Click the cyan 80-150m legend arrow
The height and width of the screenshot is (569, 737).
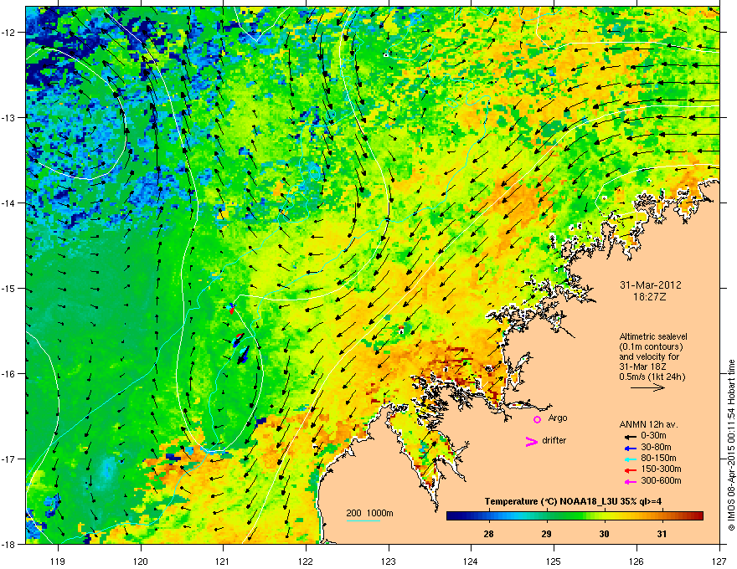tap(630, 459)
